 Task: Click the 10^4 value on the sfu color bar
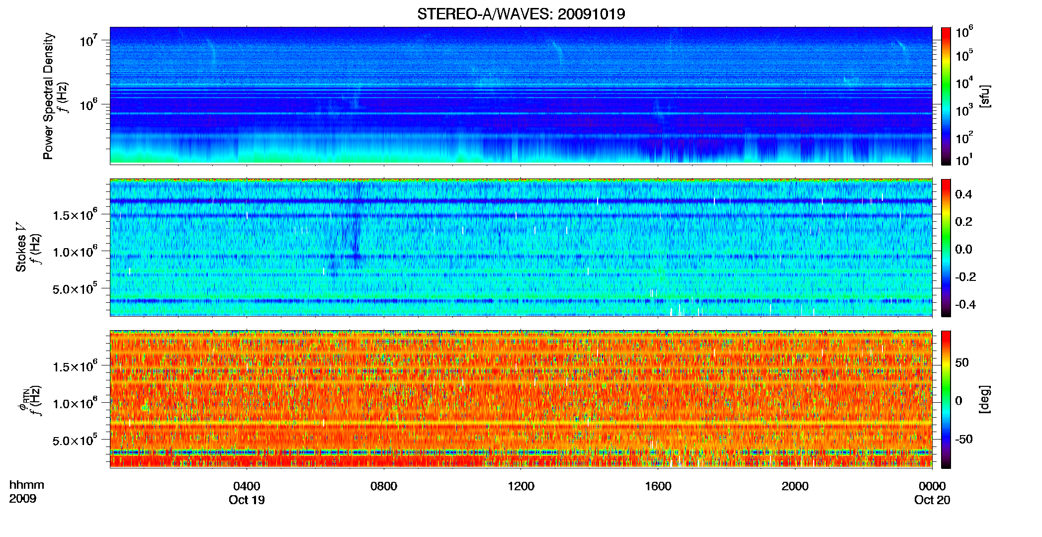coord(964,83)
